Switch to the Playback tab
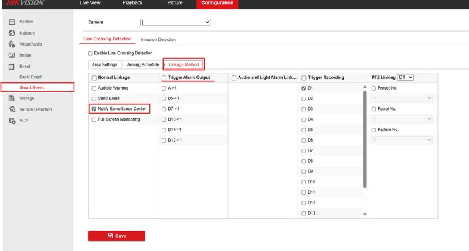Viewport: 469px width, 251px height. (132, 3)
